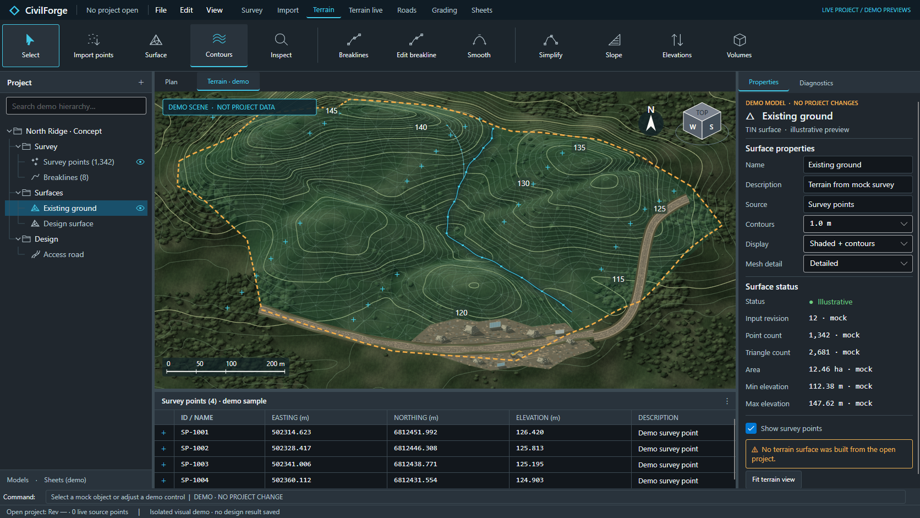Viewport: 920px width, 518px height.
Task: Click the Command input line
Action: click(x=475, y=497)
